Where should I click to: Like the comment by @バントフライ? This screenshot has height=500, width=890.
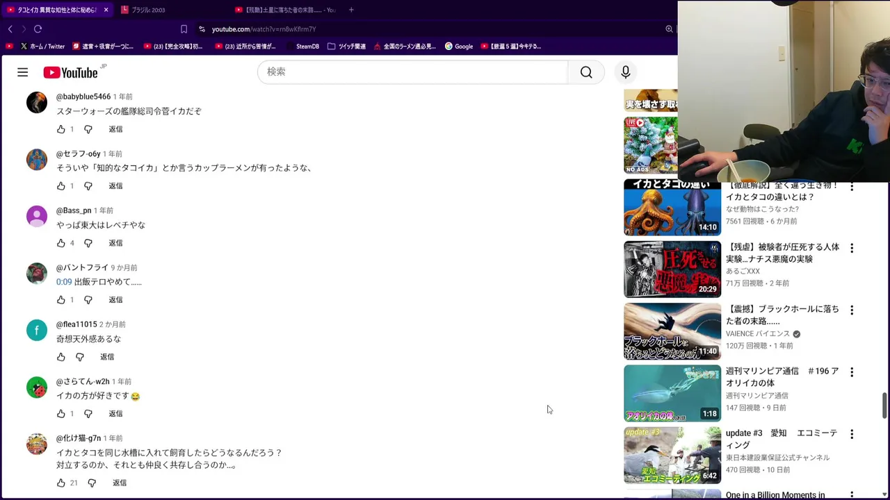pos(61,300)
